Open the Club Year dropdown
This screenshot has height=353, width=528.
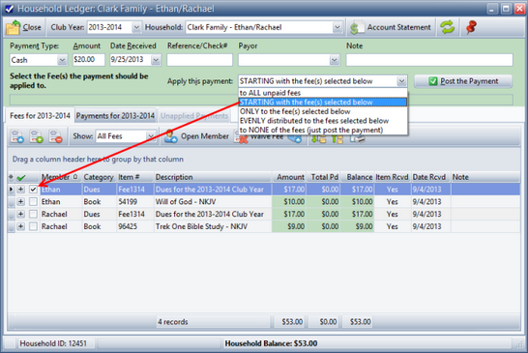[136, 27]
